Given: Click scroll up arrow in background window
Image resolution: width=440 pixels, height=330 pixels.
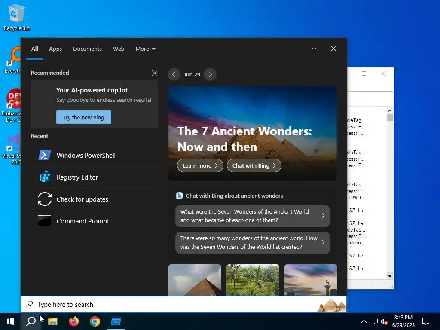Looking at the screenshot, I should tap(390, 110).
